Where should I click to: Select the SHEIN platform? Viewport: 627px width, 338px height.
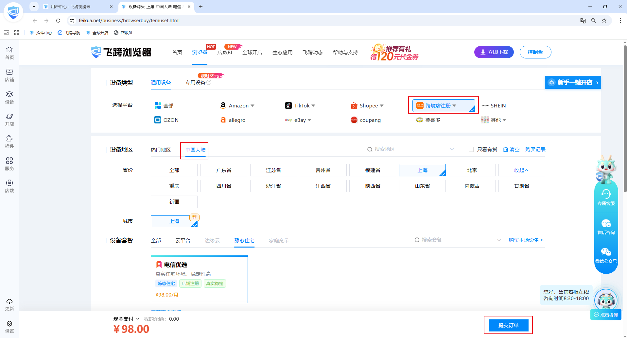coord(494,105)
